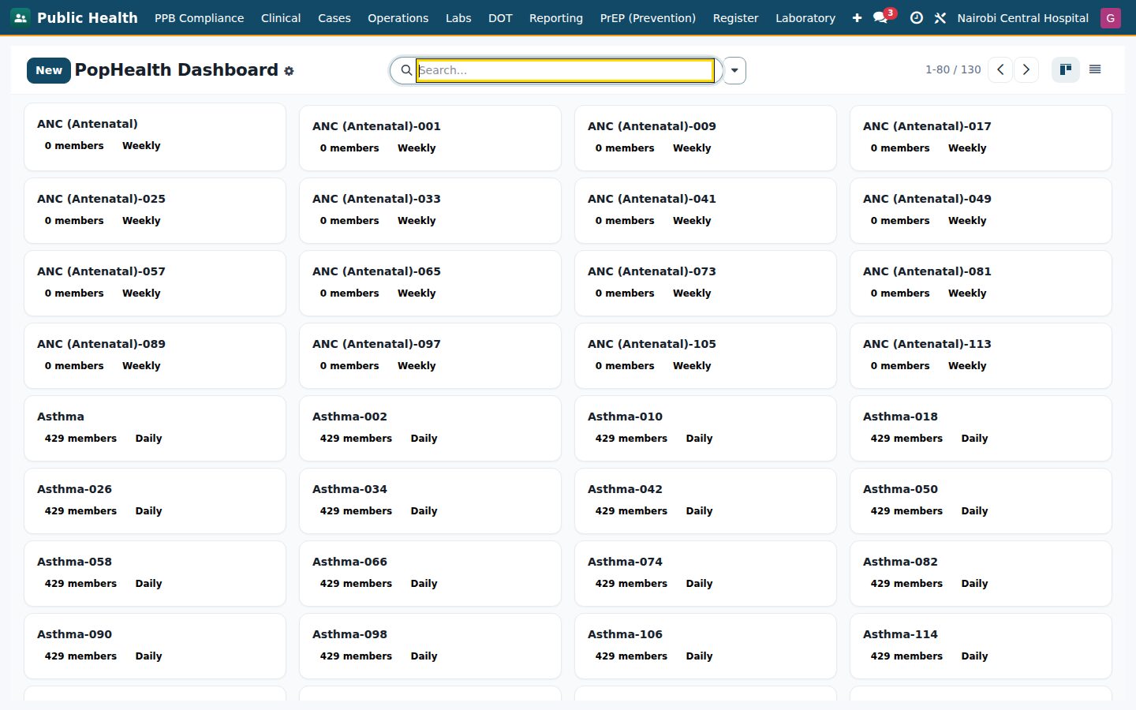Select the ANC (Antenatal)-057 title
The height and width of the screenshot is (710, 1136).
point(101,271)
